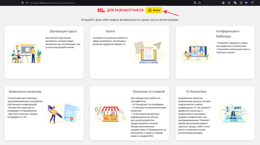Click the Блоги laptop illustration

click(x=149, y=52)
